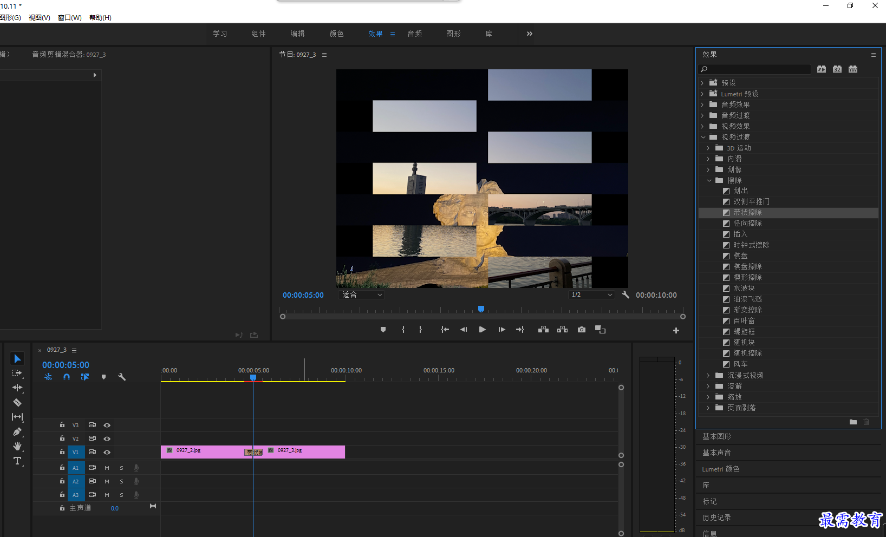The image size is (886, 537).
Task: Select the 百叶窗 transition
Action: (x=744, y=320)
